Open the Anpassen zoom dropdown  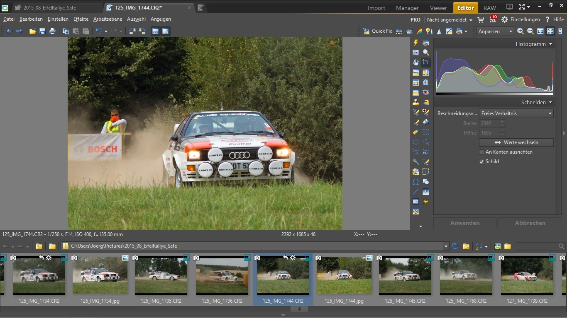click(495, 31)
